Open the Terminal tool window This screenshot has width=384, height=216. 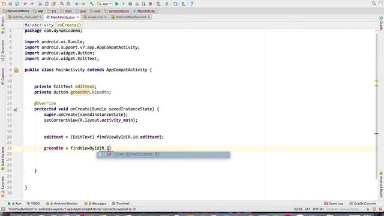tap(121, 203)
